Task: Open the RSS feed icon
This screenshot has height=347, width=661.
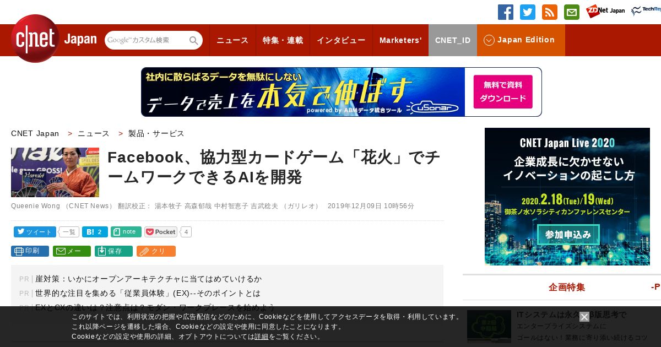Action: click(550, 12)
